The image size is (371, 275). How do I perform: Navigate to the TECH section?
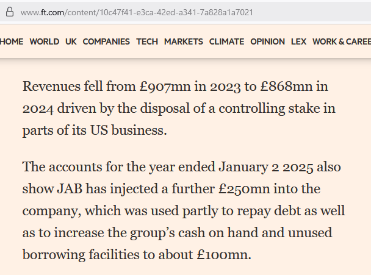[x=147, y=41]
